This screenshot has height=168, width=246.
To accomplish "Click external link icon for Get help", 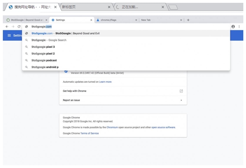I will pos(181,91).
